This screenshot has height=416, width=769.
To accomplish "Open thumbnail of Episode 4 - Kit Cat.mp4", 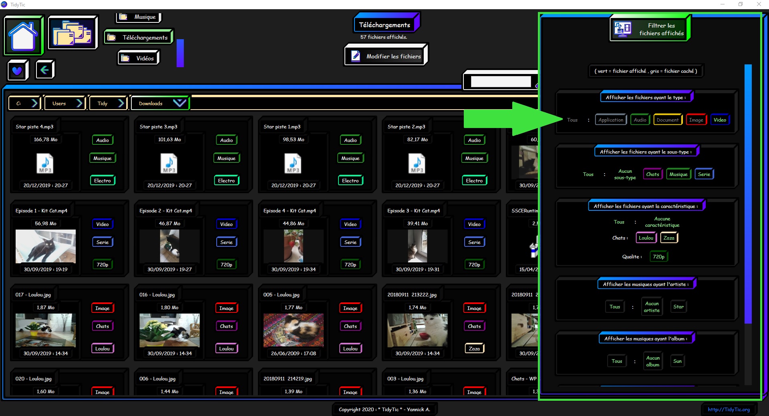I will (x=293, y=246).
